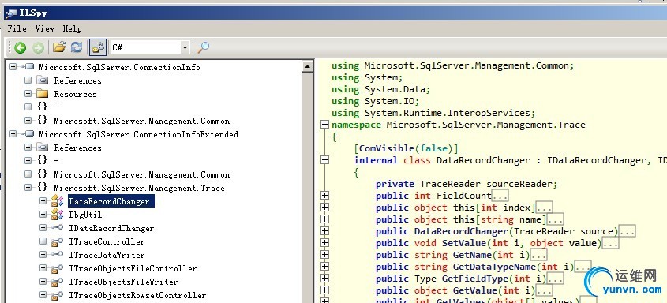Click the ITraceController interface icon
Viewport: 667px width, 303px height.
(57, 241)
